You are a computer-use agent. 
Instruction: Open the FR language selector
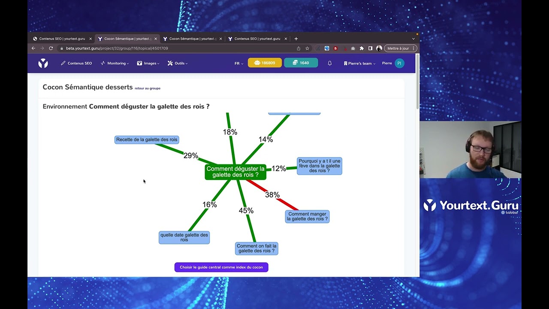tap(239, 63)
